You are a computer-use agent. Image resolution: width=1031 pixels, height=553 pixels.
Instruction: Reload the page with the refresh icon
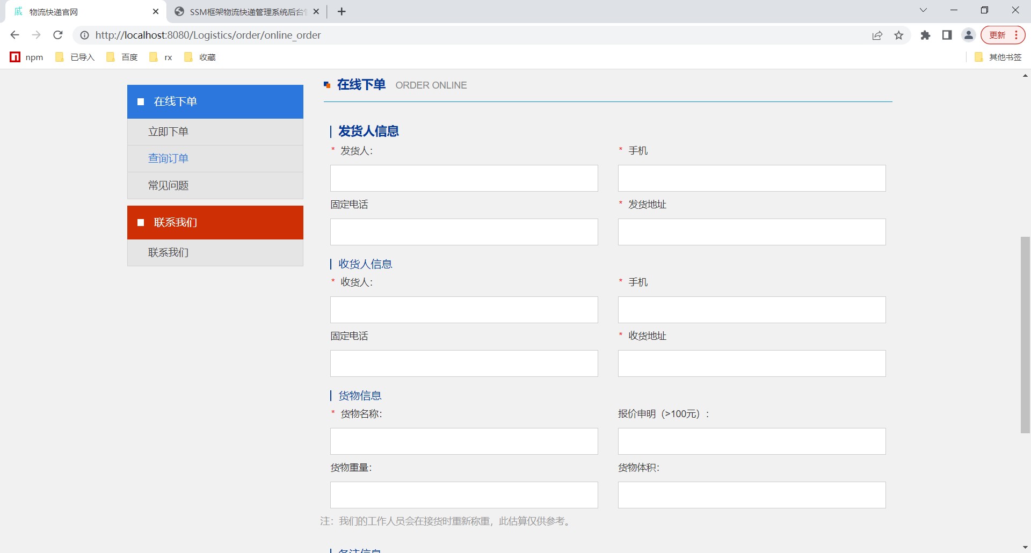click(x=58, y=35)
